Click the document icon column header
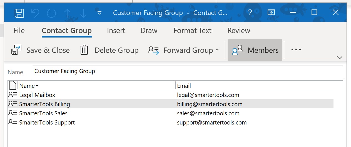 coord(13,85)
